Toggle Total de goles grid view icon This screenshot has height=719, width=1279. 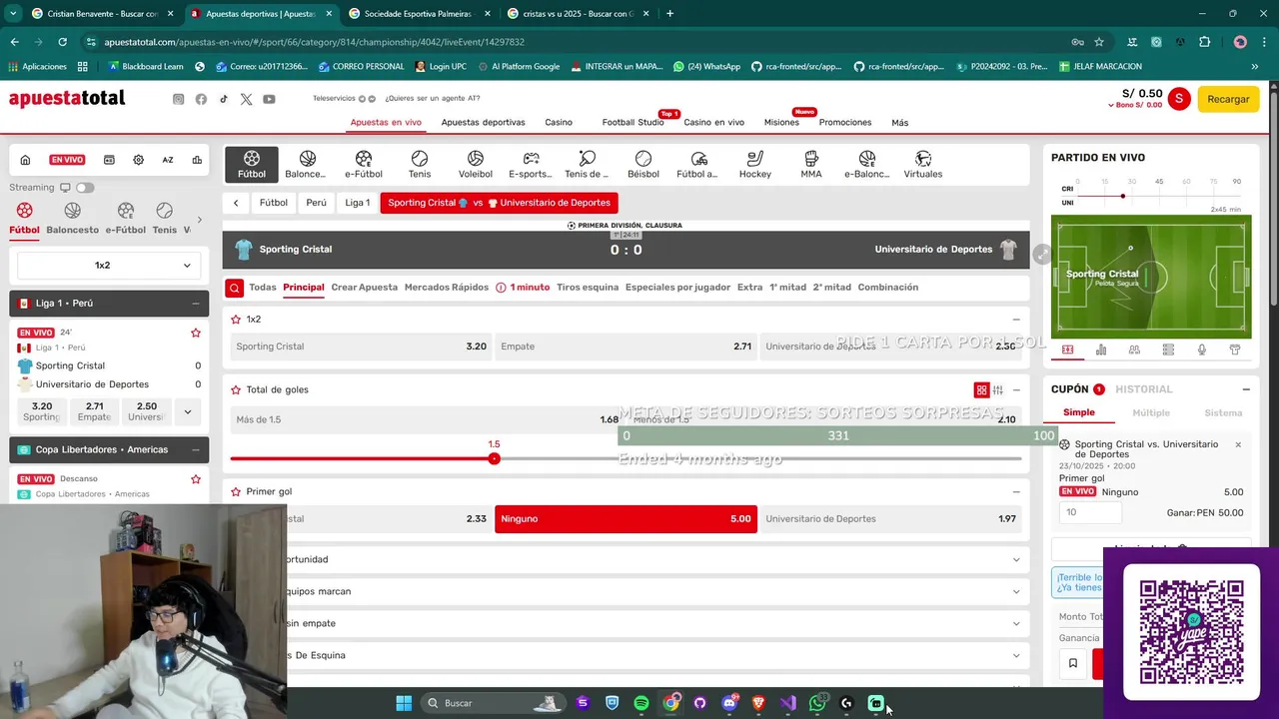click(981, 390)
